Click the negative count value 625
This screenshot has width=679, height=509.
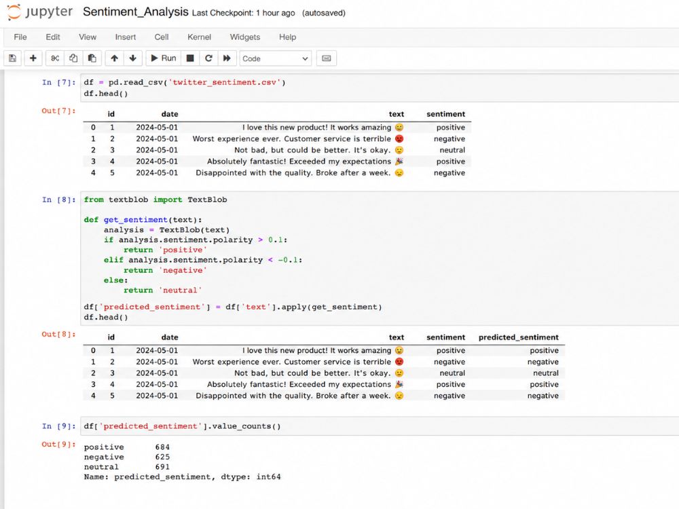tap(162, 457)
